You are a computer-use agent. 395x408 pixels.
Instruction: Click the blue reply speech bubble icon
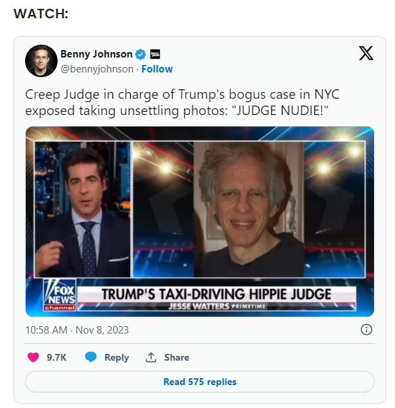click(x=91, y=357)
